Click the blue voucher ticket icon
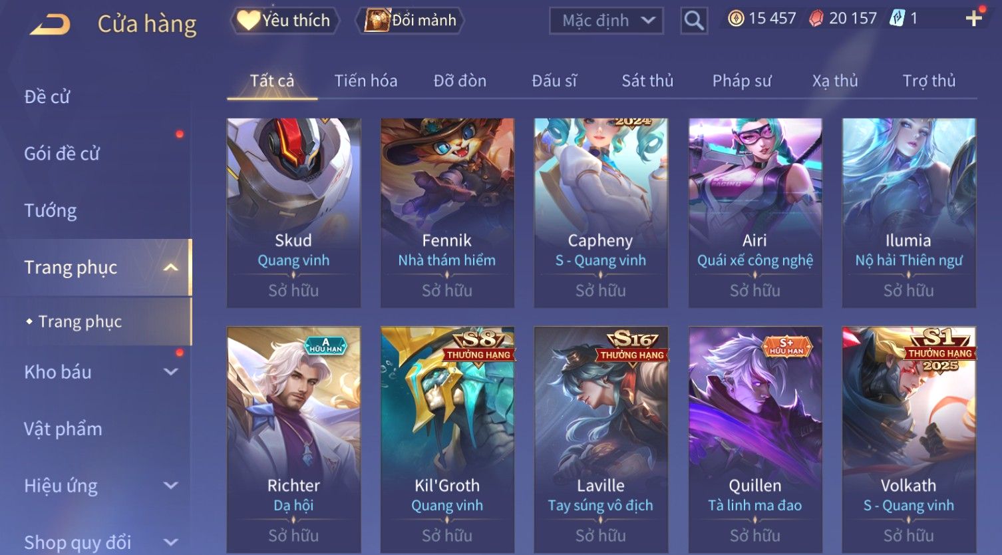Screen dimensions: 1002x555 click(x=897, y=19)
